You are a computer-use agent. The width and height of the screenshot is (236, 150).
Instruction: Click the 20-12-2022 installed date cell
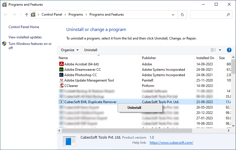click(205, 113)
